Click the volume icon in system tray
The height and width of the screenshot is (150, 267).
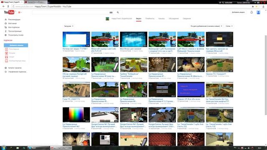[249, 148]
